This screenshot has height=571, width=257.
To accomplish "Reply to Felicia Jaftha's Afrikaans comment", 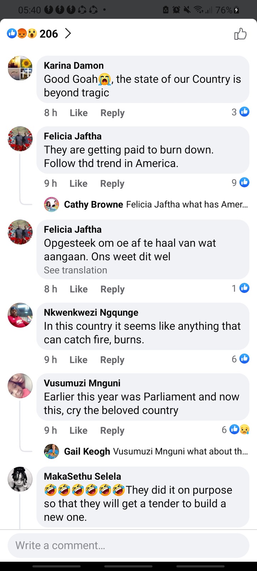I will 112,289.
